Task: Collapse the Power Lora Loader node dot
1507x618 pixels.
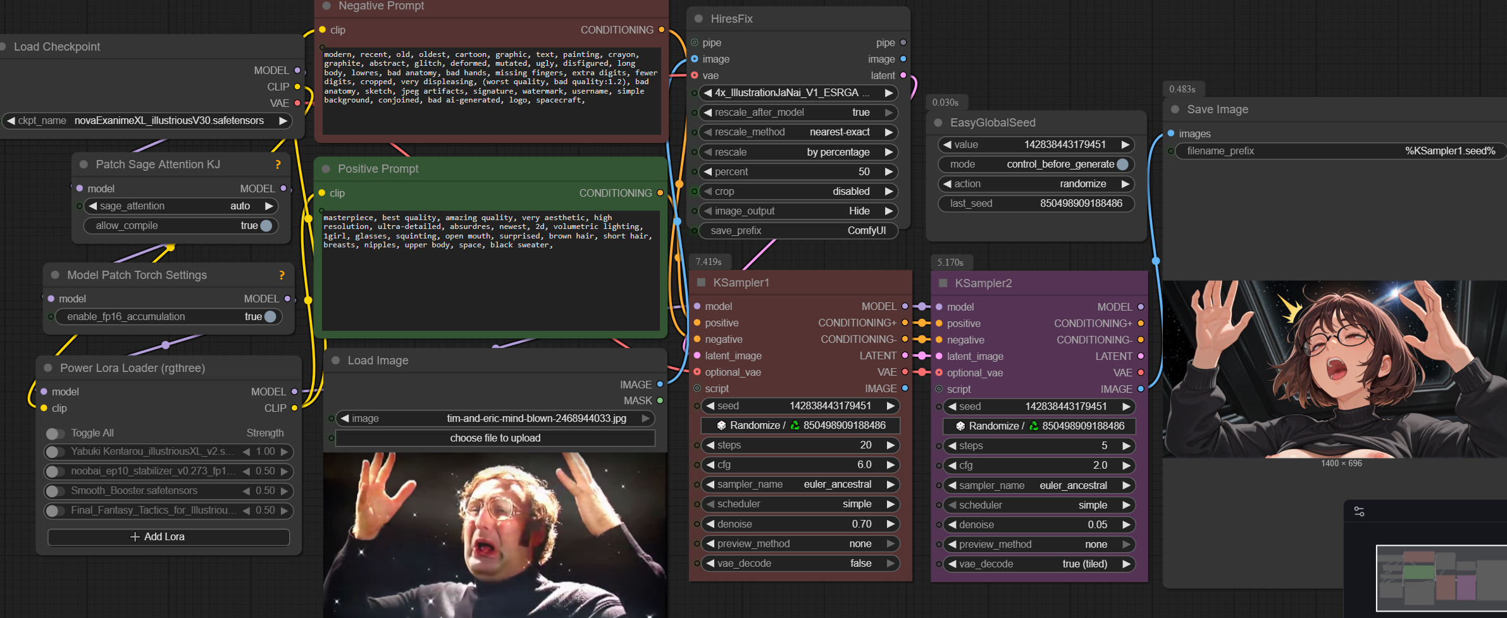Action: [x=48, y=368]
